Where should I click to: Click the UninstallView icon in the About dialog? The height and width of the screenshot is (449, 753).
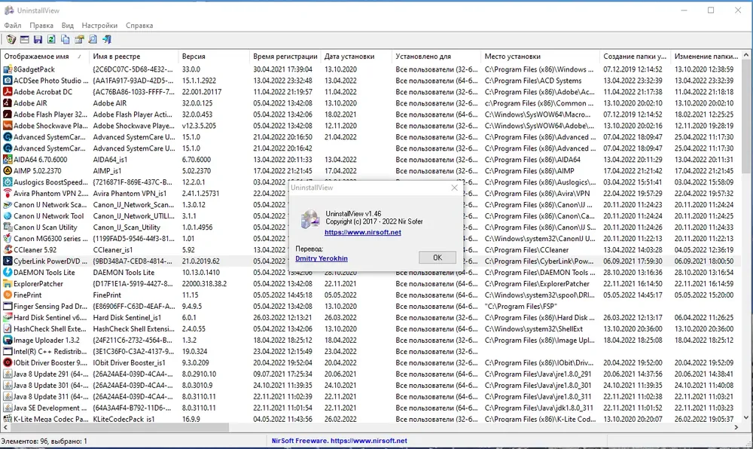click(x=309, y=219)
